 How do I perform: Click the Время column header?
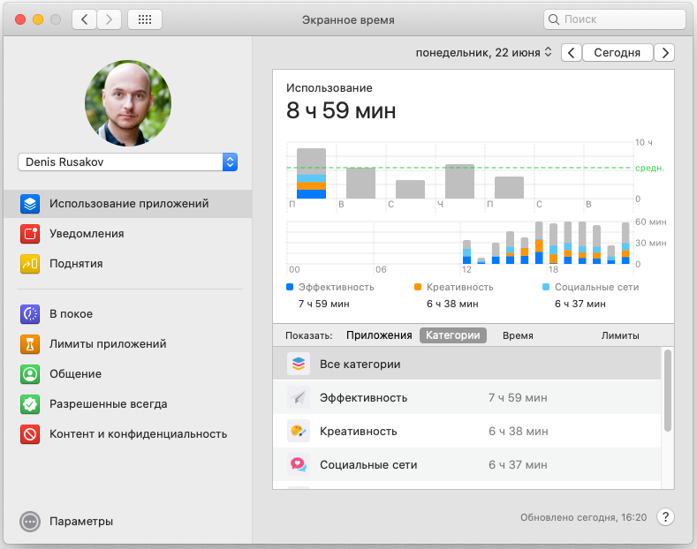518,335
